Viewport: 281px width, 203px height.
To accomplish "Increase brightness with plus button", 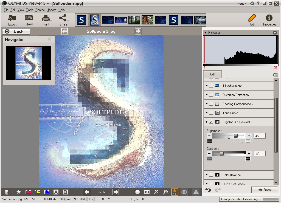I will click(249, 136).
